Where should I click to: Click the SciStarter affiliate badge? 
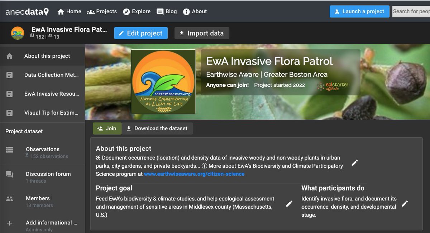coord(333,86)
